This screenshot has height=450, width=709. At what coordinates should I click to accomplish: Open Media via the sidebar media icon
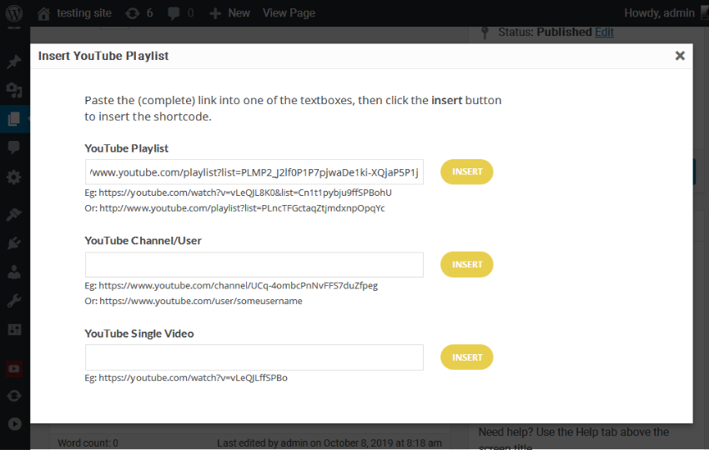(14, 90)
